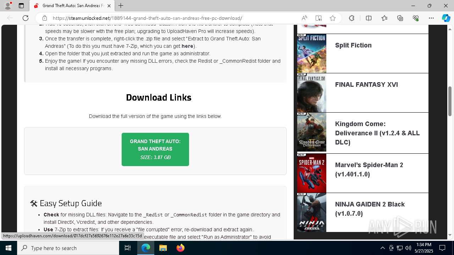The width and height of the screenshot is (454, 255).
Task: Toggle split screen view
Action: click(x=369, y=18)
